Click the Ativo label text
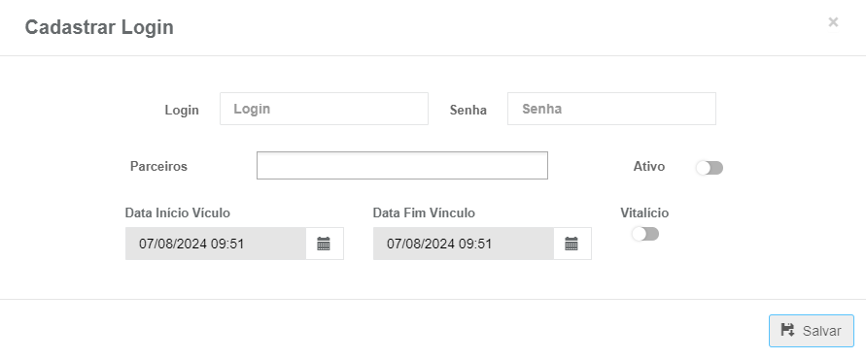866x359 pixels. [649, 167]
